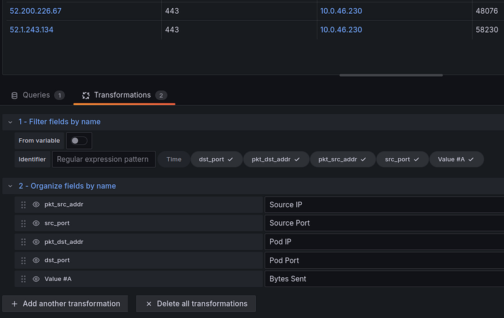This screenshot has height=318, width=504.
Task: Click drag handle icon for src_port row
Action: 23,224
